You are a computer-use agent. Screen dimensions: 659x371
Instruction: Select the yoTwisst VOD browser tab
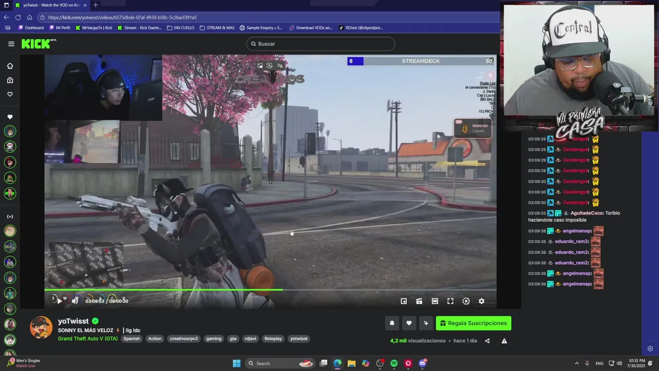click(51, 5)
